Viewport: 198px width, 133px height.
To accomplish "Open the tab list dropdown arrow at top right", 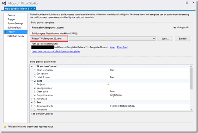I will (x=194, y=9).
